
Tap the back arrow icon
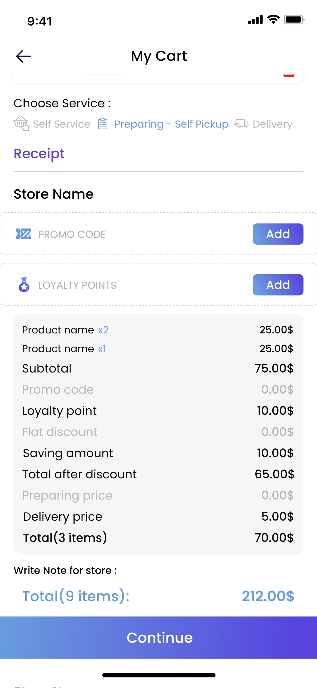click(x=24, y=56)
